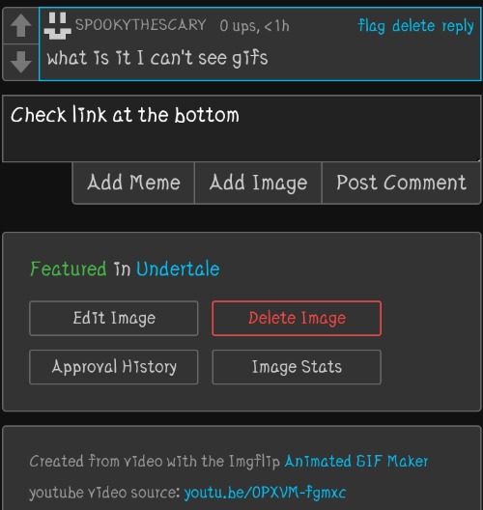Upvote SPOOKYTHESCARY's comment with the up arrow

pos(21,25)
